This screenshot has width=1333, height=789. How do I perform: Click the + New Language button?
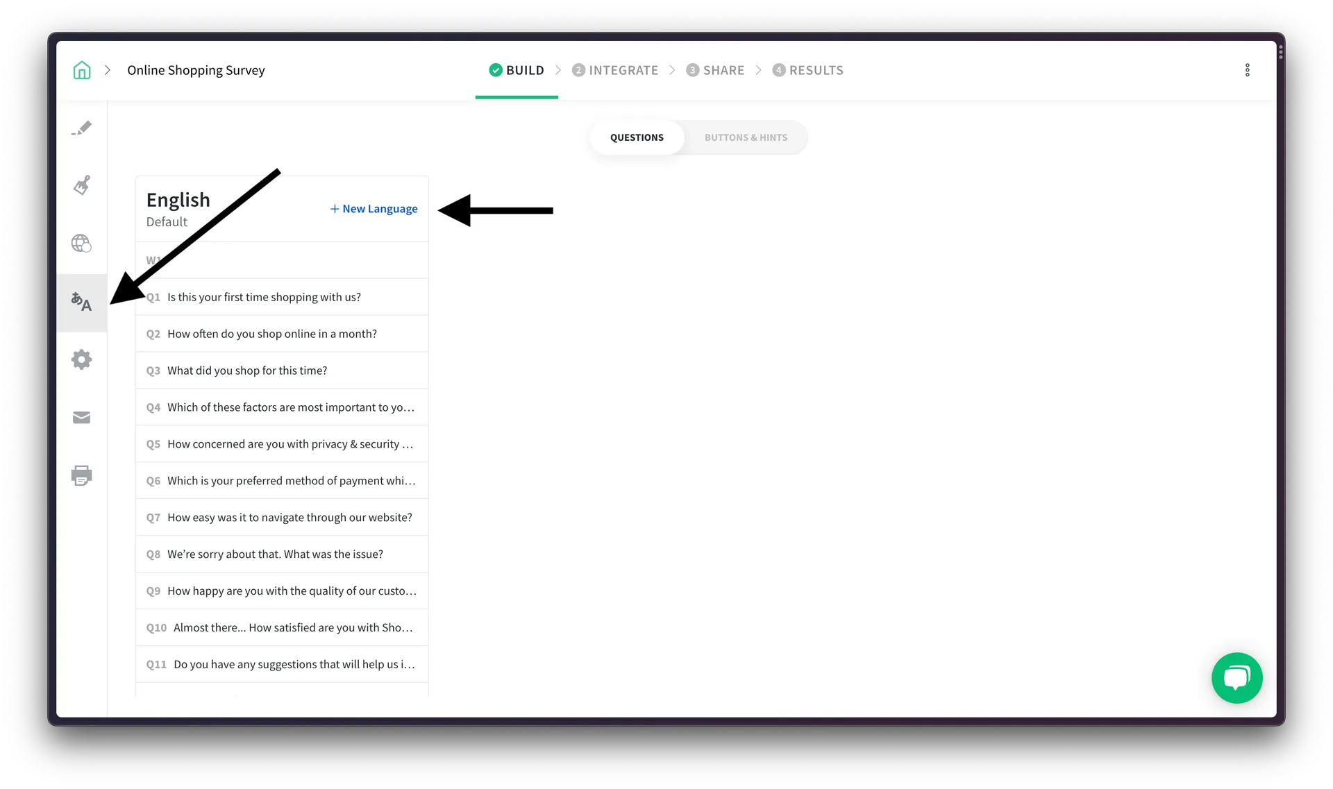click(x=373, y=207)
